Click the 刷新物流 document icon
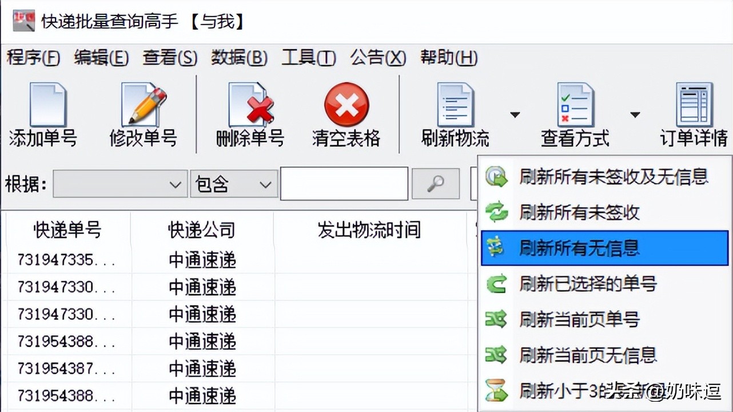 coord(455,105)
